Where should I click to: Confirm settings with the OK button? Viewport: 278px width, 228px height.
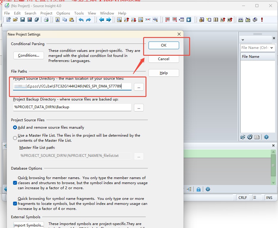(164, 45)
